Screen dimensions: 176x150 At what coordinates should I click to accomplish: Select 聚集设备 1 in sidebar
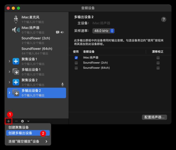click(x=37, y=61)
